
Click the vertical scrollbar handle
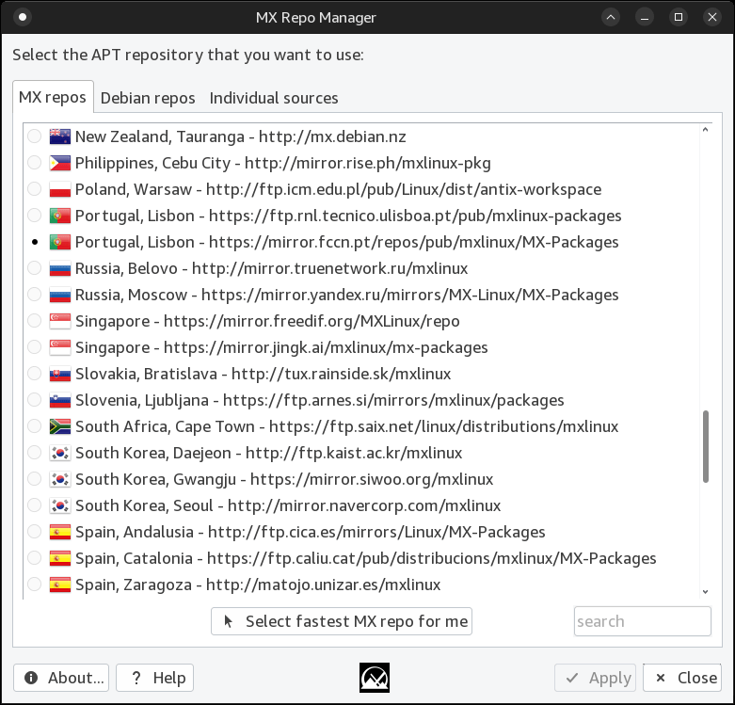coord(706,445)
